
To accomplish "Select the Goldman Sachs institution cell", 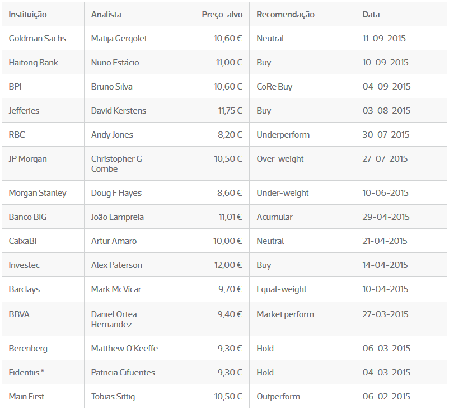I will [x=38, y=39].
